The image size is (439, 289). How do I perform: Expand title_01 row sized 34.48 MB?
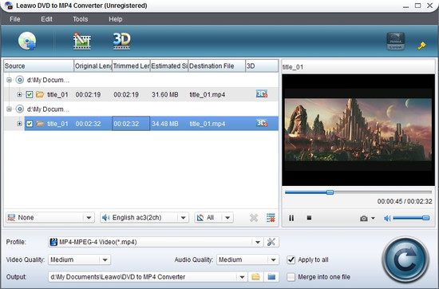(19, 124)
